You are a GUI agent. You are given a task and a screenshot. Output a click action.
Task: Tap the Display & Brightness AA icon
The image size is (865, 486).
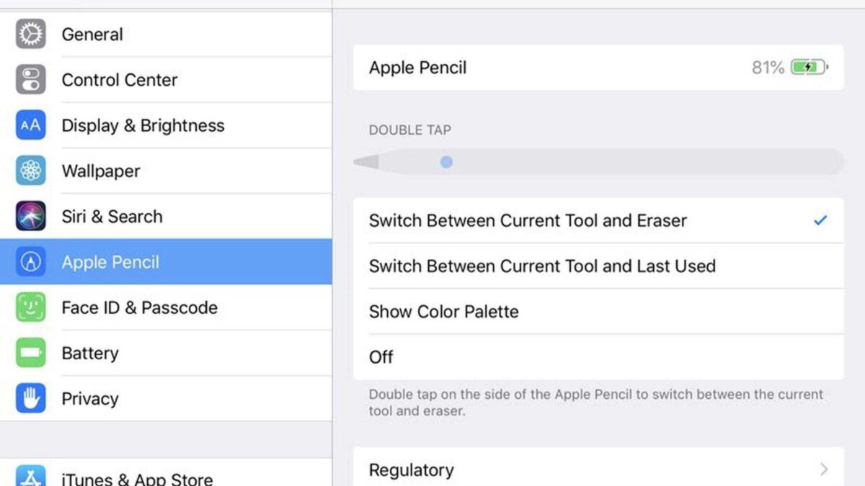pos(30,125)
